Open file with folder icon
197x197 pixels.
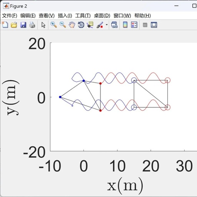(14, 25)
